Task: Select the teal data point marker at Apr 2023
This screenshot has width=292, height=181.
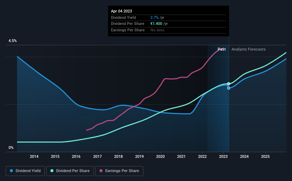Action: tap(229, 84)
